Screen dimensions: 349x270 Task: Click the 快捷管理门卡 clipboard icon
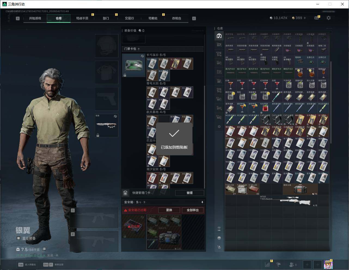pyautogui.click(x=125, y=193)
